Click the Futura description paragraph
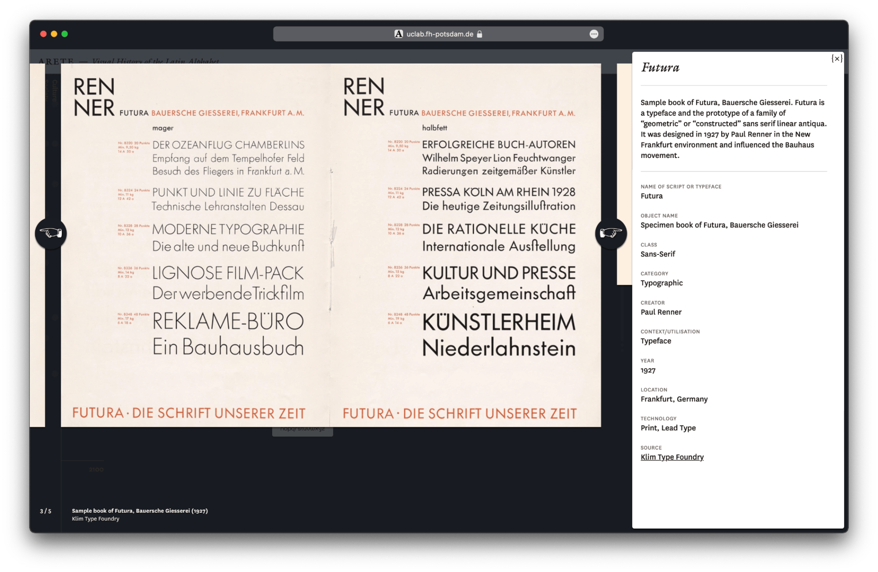Viewport: 878px width, 572px height. [733, 129]
